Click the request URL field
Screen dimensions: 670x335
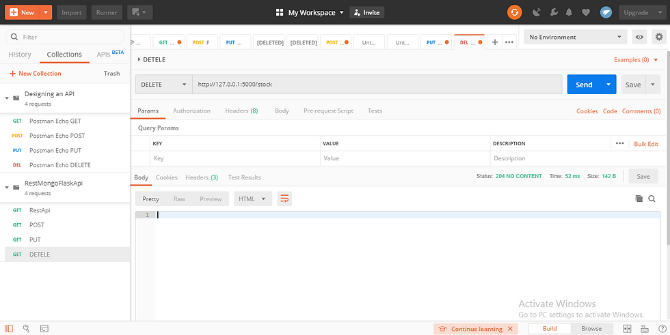point(377,85)
